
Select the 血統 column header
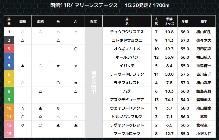(x=40, y=21)
